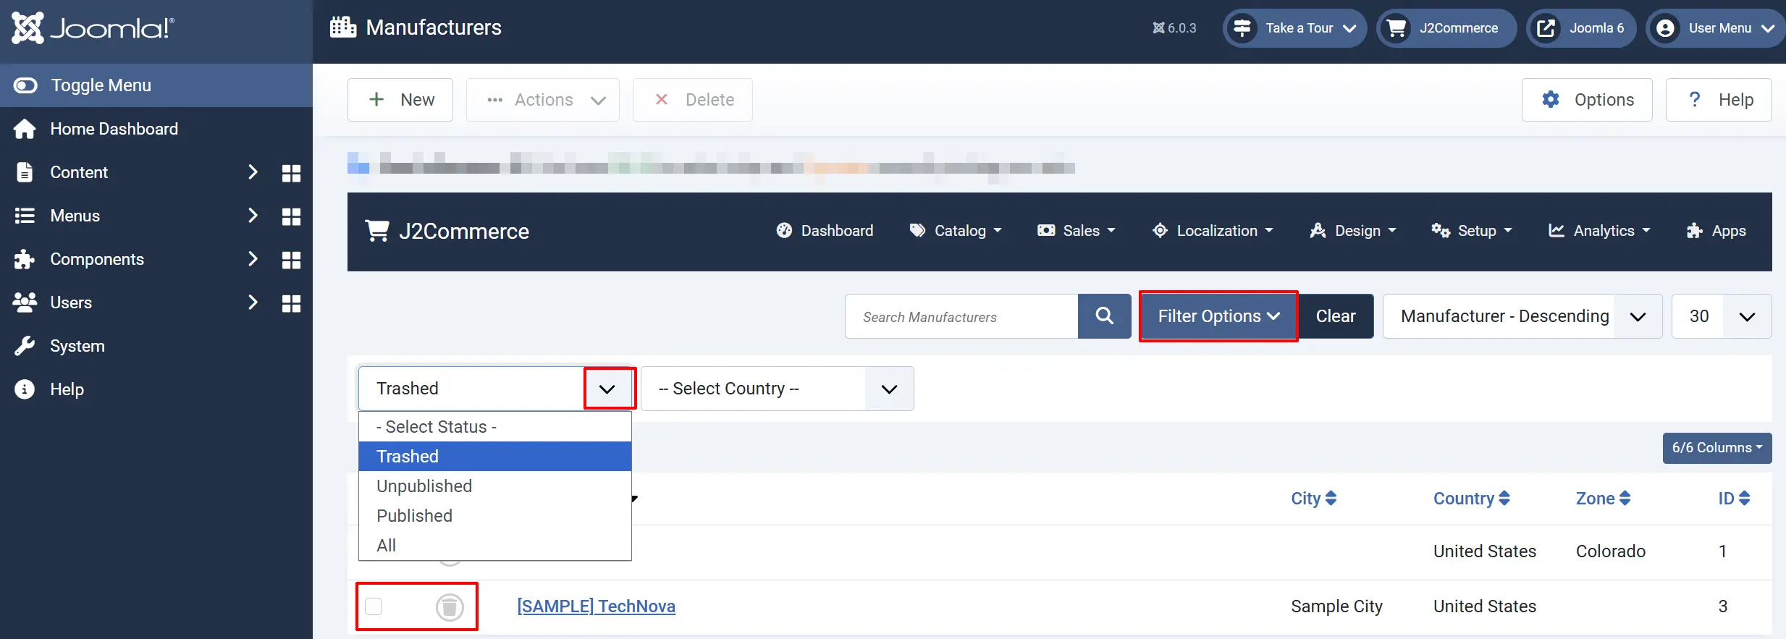Image resolution: width=1786 pixels, height=639 pixels.
Task: Open the User Menu dropdown
Action: (x=1716, y=28)
